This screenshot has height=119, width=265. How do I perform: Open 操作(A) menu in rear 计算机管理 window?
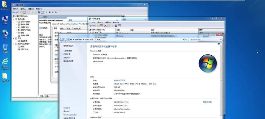pyautogui.click(x=23, y=9)
